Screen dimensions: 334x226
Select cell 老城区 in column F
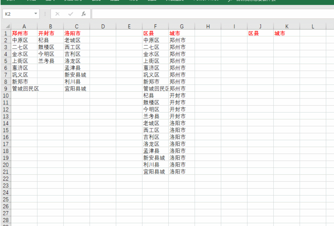pyautogui.click(x=155, y=123)
